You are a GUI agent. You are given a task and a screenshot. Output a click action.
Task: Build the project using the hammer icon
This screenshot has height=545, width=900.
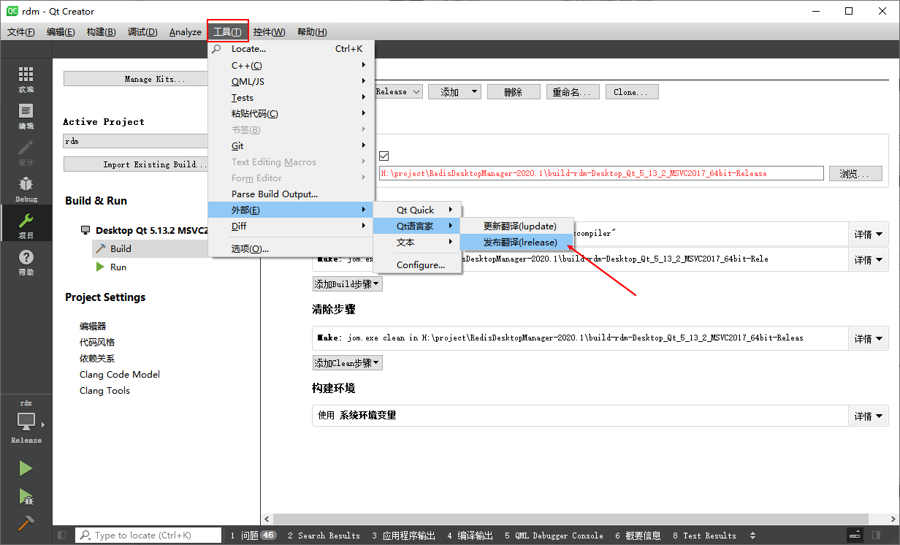tap(26, 522)
